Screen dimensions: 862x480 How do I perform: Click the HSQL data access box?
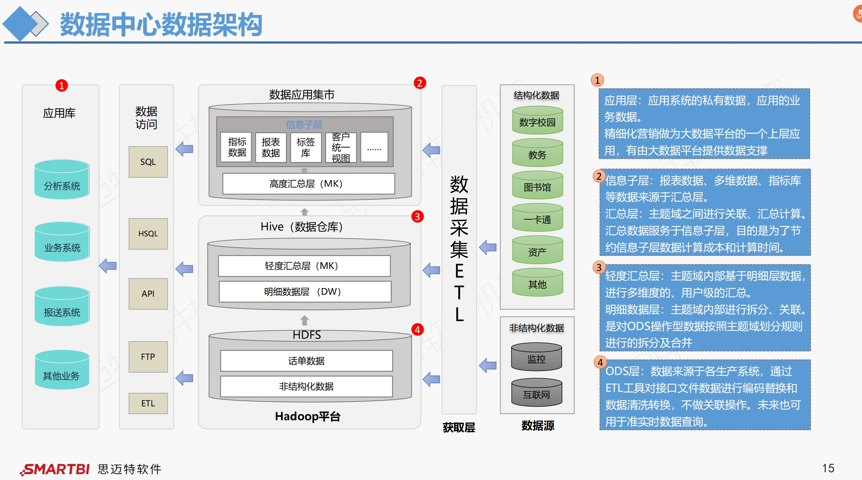pyautogui.click(x=148, y=234)
